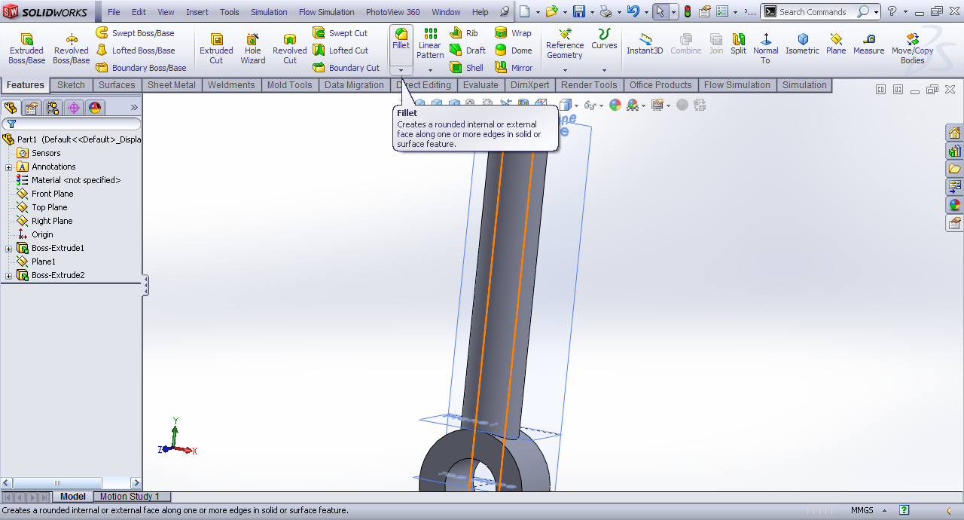Open the Help question mark button
The height and width of the screenshot is (520, 964).
[892, 11]
